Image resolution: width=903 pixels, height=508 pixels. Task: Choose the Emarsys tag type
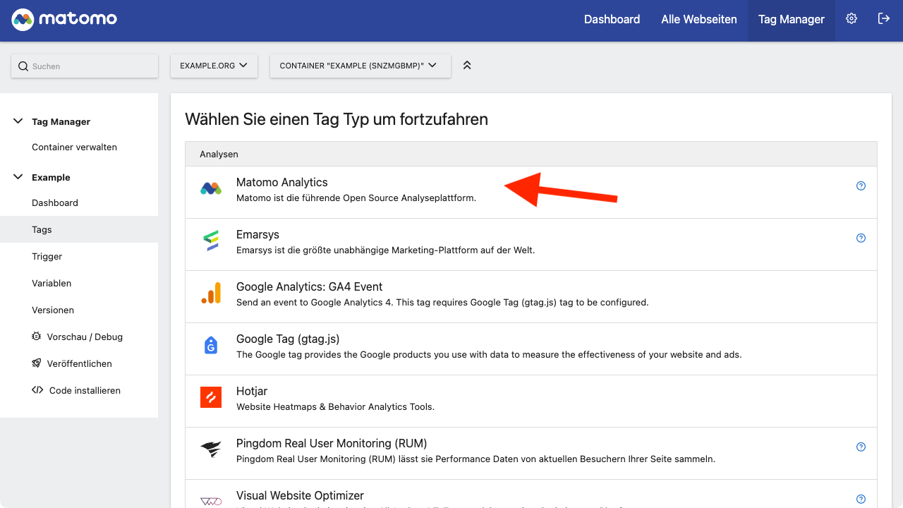click(x=531, y=244)
